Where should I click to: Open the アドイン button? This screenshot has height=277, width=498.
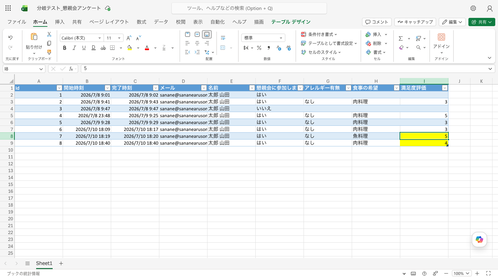(x=442, y=43)
